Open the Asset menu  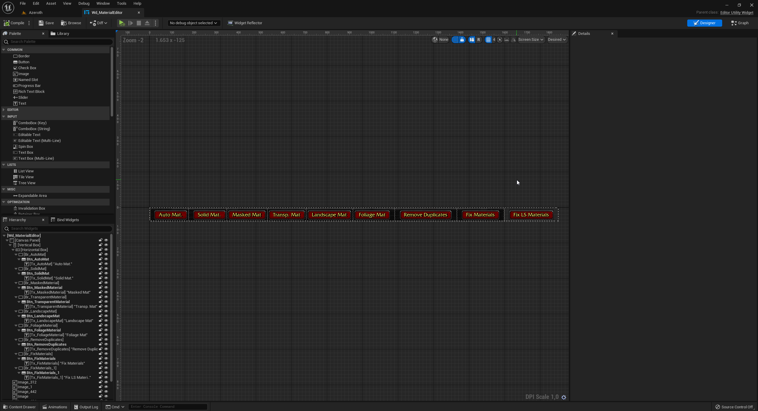(x=51, y=4)
